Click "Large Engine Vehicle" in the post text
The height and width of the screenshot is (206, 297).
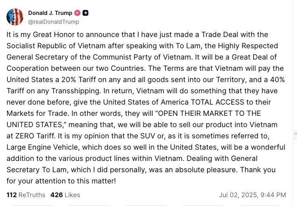[x=43, y=147]
